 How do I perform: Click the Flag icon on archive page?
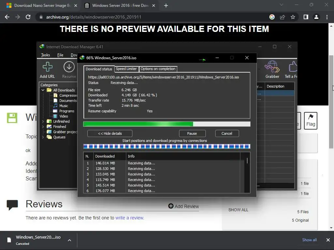pos(311,117)
